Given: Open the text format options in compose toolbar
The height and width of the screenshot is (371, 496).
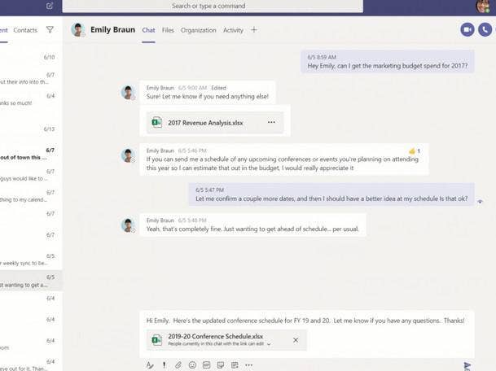Looking at the screenshot, I should click(x=150, y=365).
